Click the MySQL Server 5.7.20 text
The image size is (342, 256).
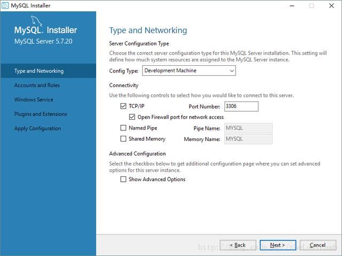43,41
